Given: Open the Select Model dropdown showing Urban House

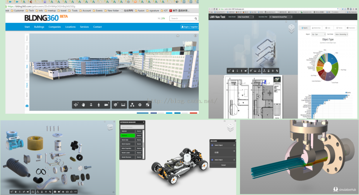Looking at the screenshot, I should [x=245, y=17].
